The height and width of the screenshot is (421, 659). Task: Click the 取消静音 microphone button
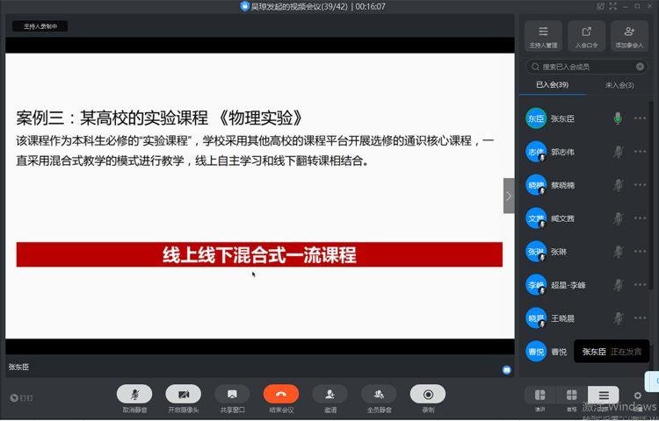pyautogui.click(x=134, y=395)
